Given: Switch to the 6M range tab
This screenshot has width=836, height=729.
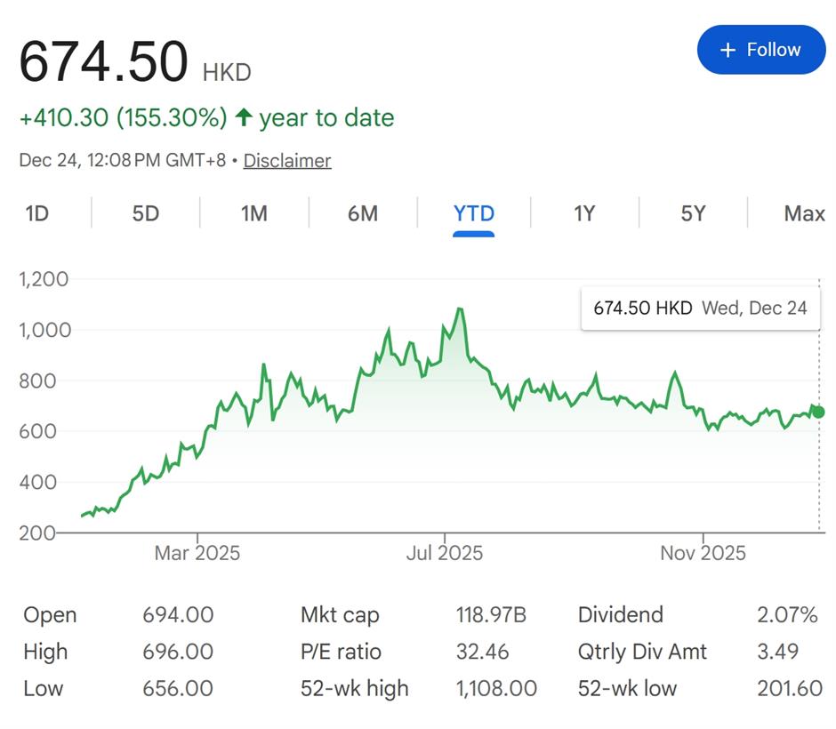Looking at the screenshot, I should pyautogui.click(x=362, y=213).
